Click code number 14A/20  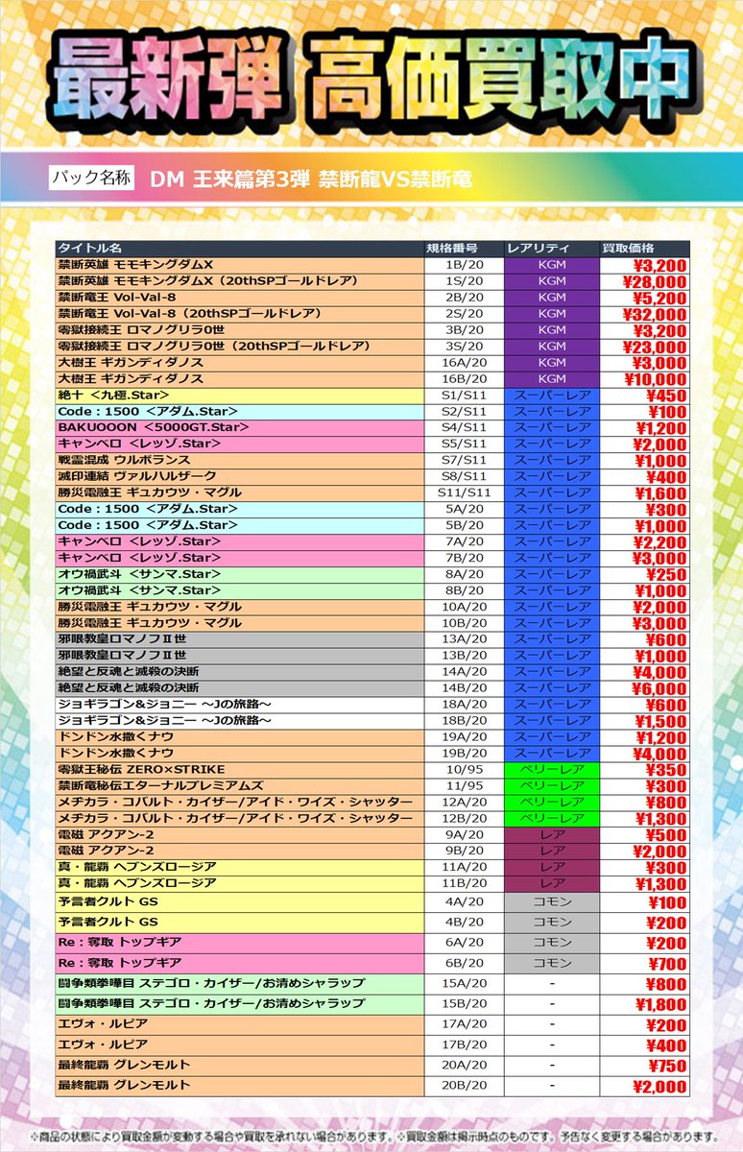(464, 672)
